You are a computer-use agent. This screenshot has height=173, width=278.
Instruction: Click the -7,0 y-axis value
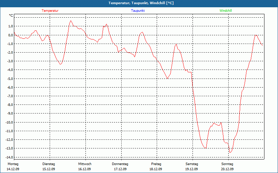(10, 96)
